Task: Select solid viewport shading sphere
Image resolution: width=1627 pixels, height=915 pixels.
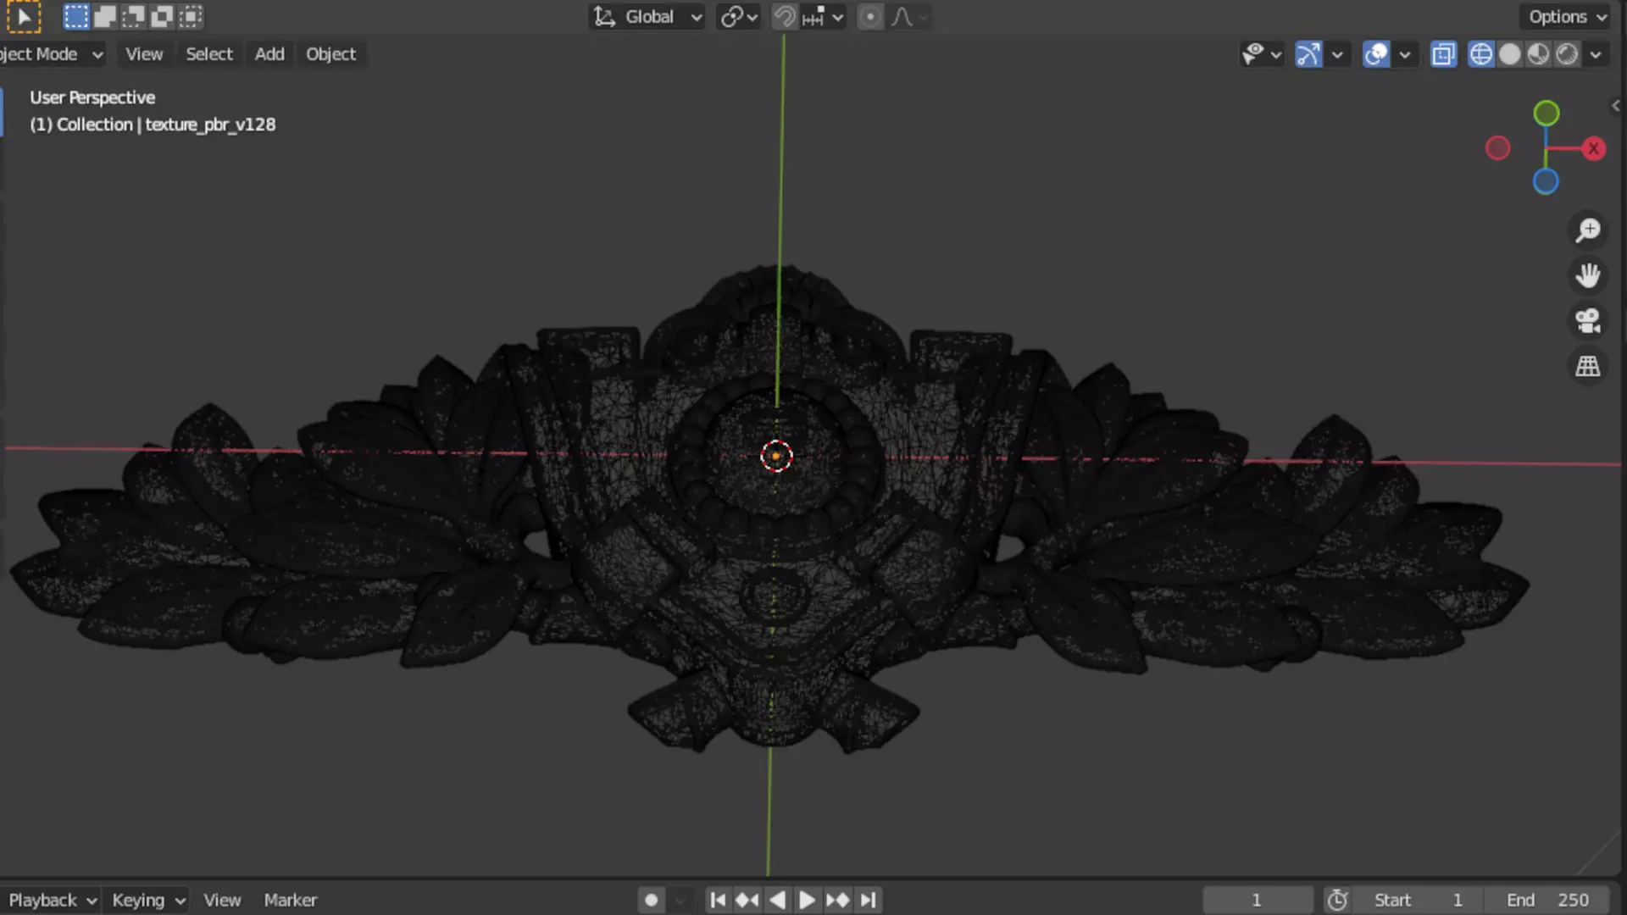Action: [1509, 54]
